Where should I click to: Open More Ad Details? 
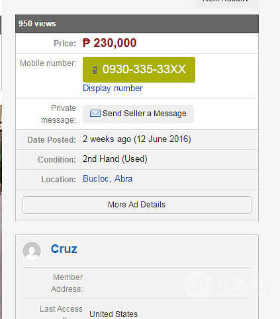[137, 205]
